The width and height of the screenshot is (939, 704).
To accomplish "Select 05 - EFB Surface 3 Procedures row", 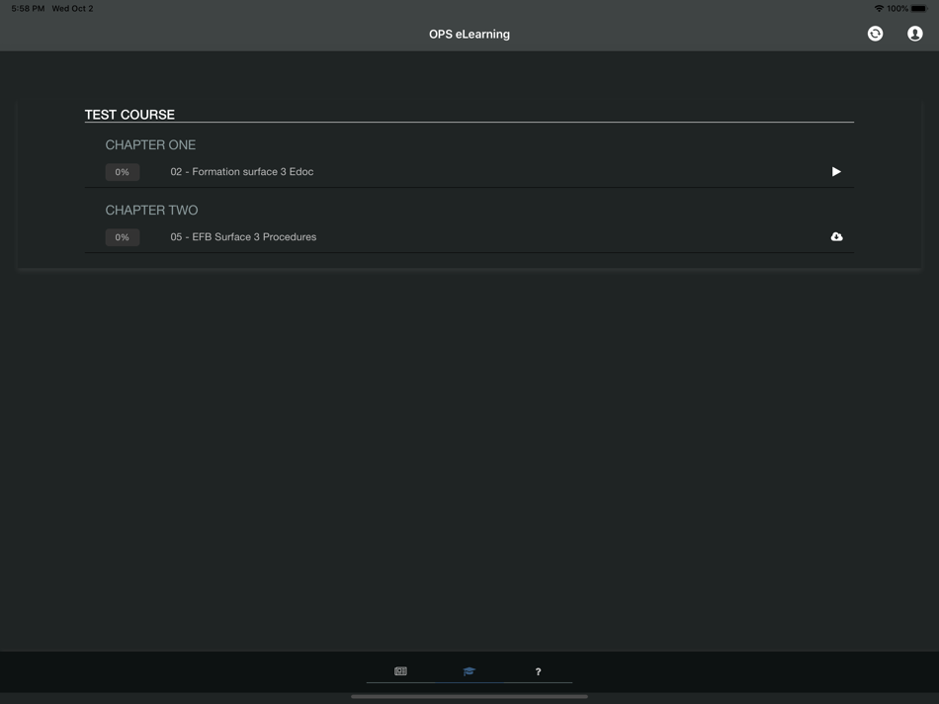I will pos(469,237).
